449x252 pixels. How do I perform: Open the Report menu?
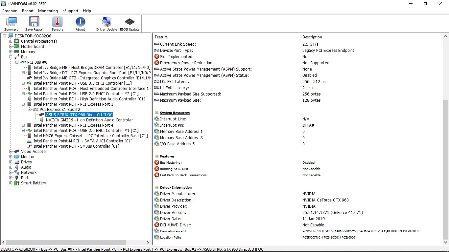click(x=28, y=11)
